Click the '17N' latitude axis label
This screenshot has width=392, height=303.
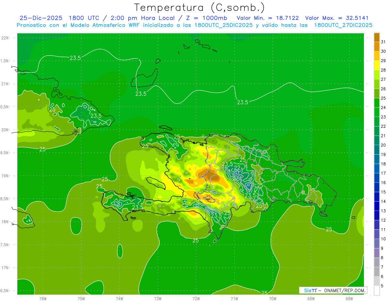pos(5,268)
